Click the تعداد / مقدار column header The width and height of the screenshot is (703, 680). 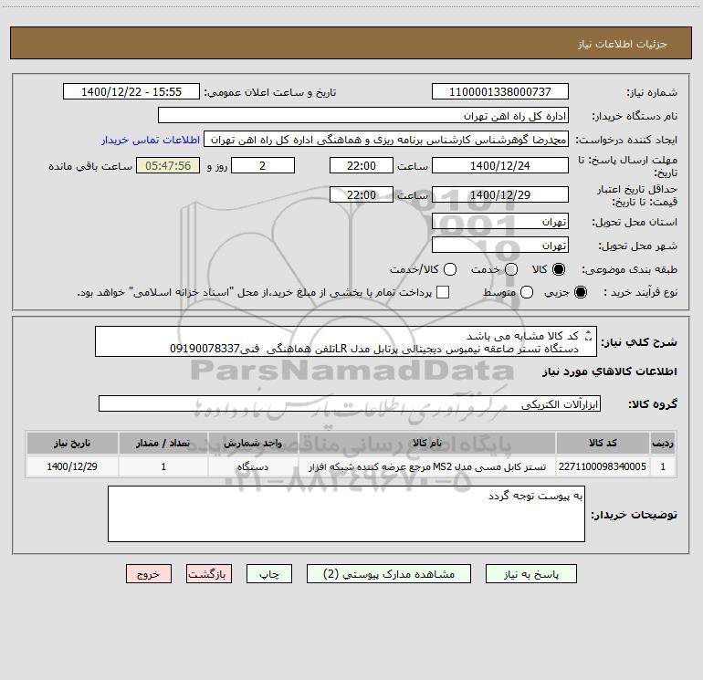[x=163, y=443]
